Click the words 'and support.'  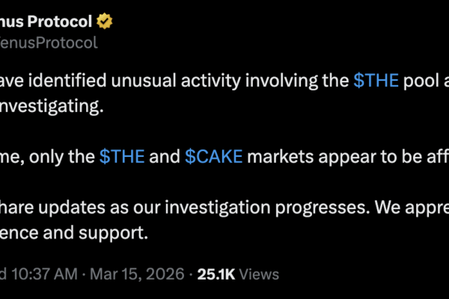[x=95, y=233]
